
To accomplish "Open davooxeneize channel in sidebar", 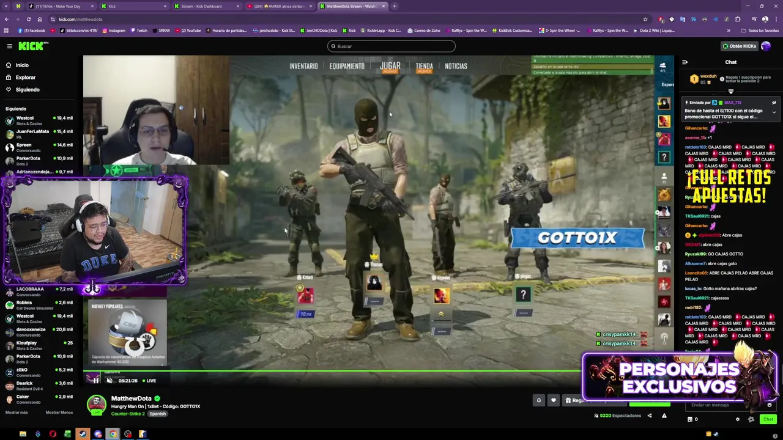I will coord(39,332).
